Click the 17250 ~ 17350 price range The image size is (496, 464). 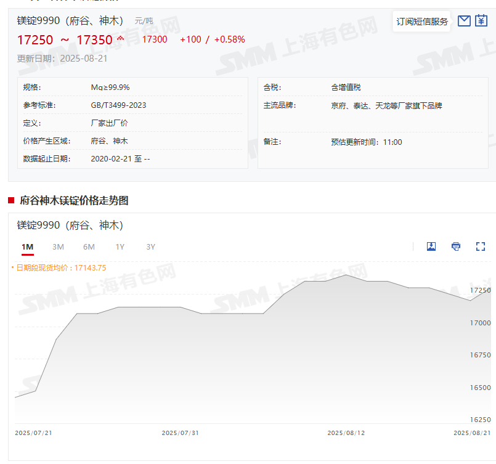65,40
